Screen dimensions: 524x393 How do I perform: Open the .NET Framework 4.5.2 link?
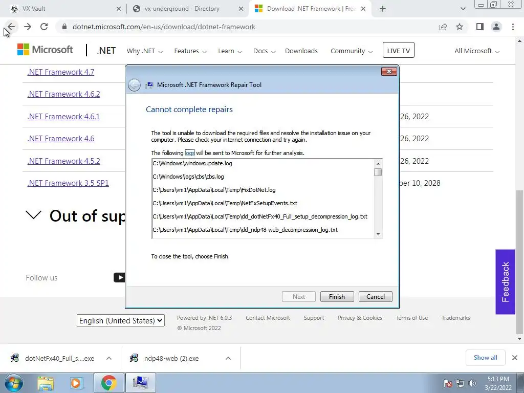[x=63, y=161]
